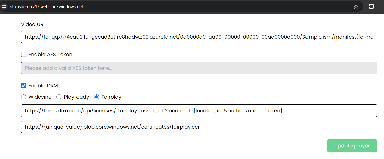Bookmark this page with the star icon
The height and width of the screenshot is (159, 384).
point(356,7)
